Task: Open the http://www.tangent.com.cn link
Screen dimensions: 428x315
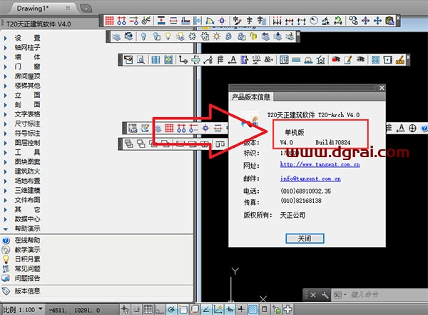Action: pyautogui.click(x=319, y=164)
